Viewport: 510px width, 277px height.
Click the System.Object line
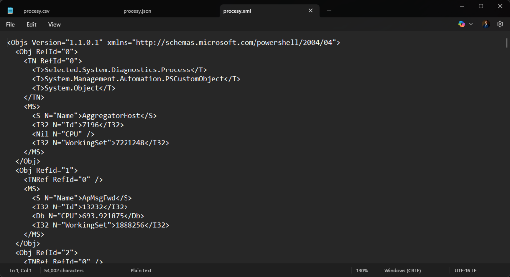pos(74,88)
